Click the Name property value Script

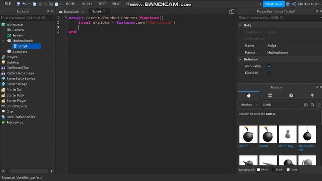tap(272, 46)
